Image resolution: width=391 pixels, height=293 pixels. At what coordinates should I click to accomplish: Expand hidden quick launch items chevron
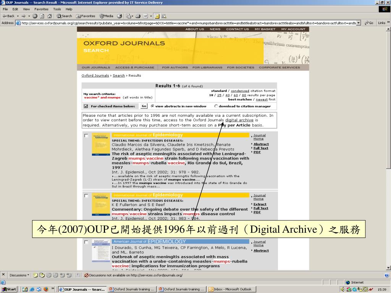[53, 288]
